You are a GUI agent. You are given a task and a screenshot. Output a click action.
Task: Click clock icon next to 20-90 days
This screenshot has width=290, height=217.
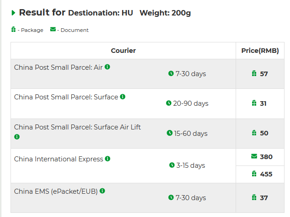[x=169, y=103]
